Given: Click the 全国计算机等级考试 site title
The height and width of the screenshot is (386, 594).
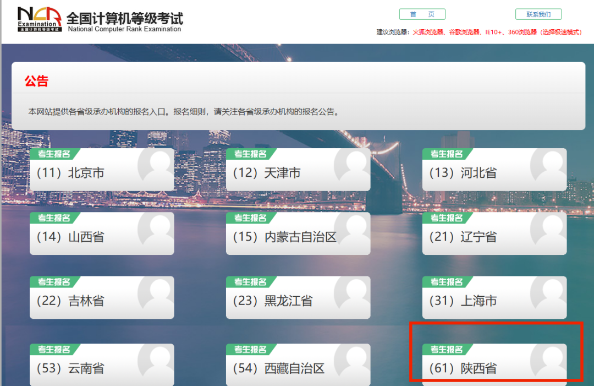Looking at the screenshot, I should pos(125,18).
